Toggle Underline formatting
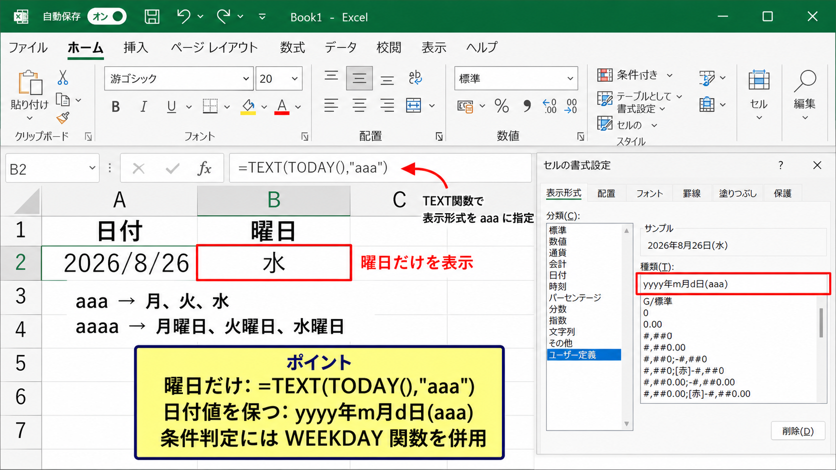 tap(171, 106)
